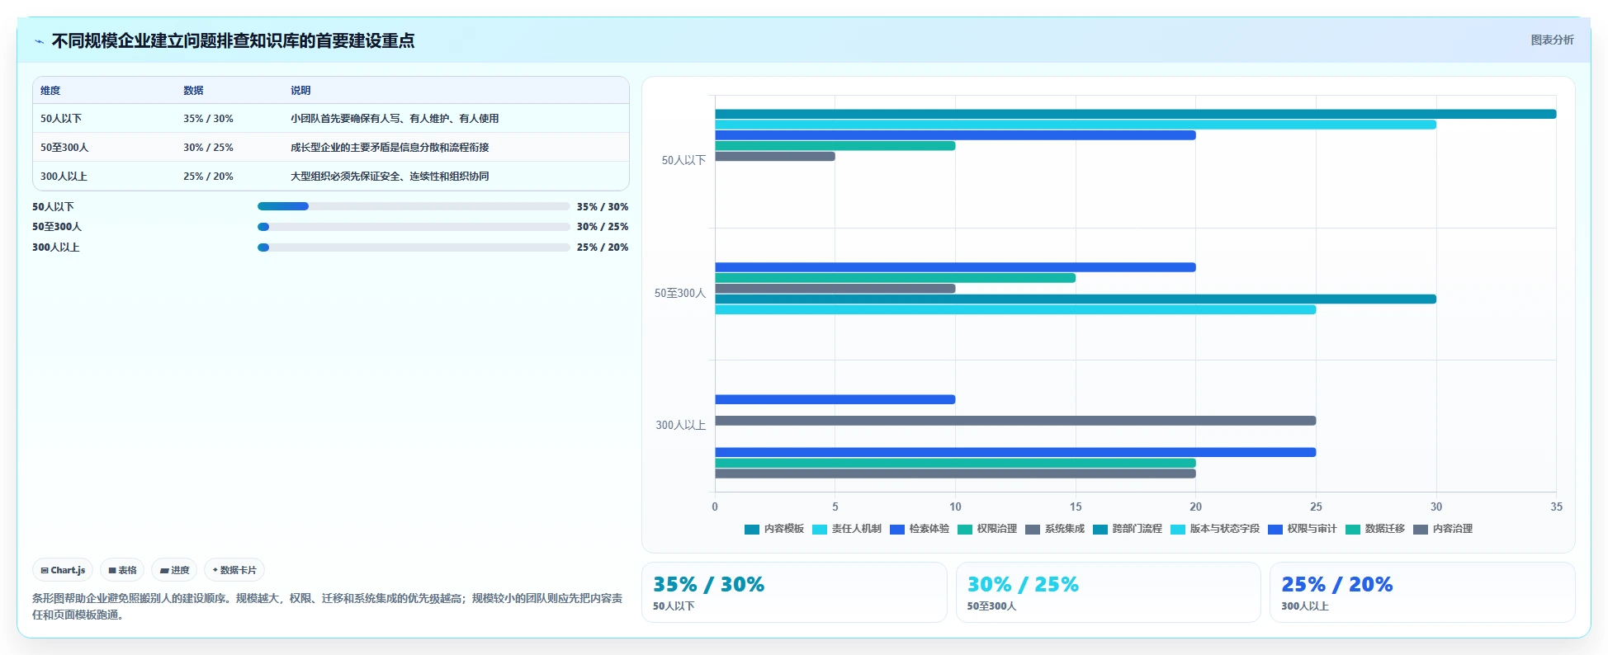Click the 300人以上 progress bar
This screenshot has width=1608, height=655.
tap(414, 247)
